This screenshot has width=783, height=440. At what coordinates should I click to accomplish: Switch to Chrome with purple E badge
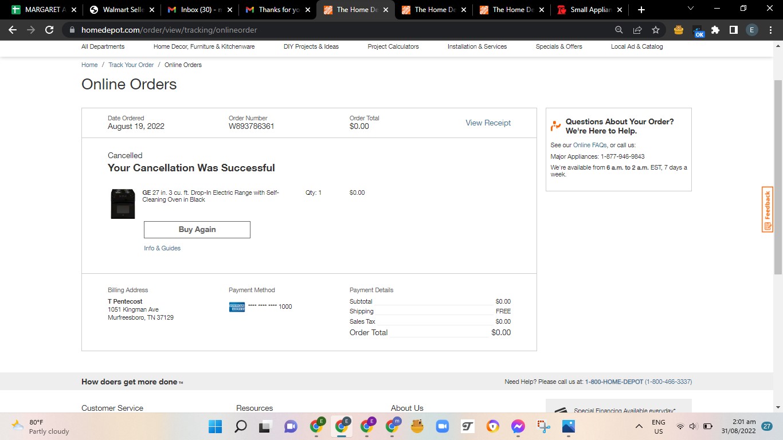click(x=367, y=426)
